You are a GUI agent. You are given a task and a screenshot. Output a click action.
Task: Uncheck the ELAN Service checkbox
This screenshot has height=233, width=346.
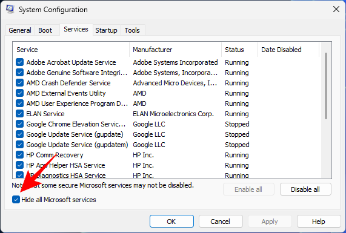(19, 114)
